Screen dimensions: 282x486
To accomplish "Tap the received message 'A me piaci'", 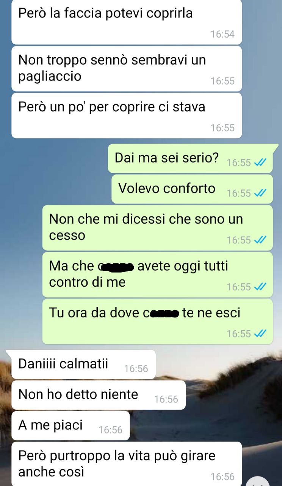I will pyautogui.click(x=70, y=426).
